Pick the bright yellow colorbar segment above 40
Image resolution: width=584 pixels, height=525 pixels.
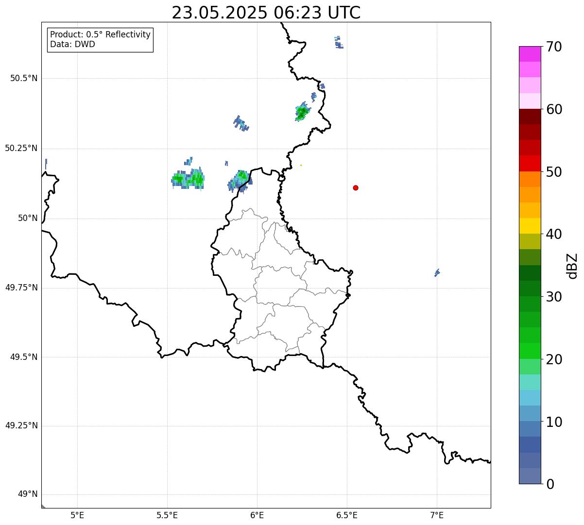coord(530,226)
